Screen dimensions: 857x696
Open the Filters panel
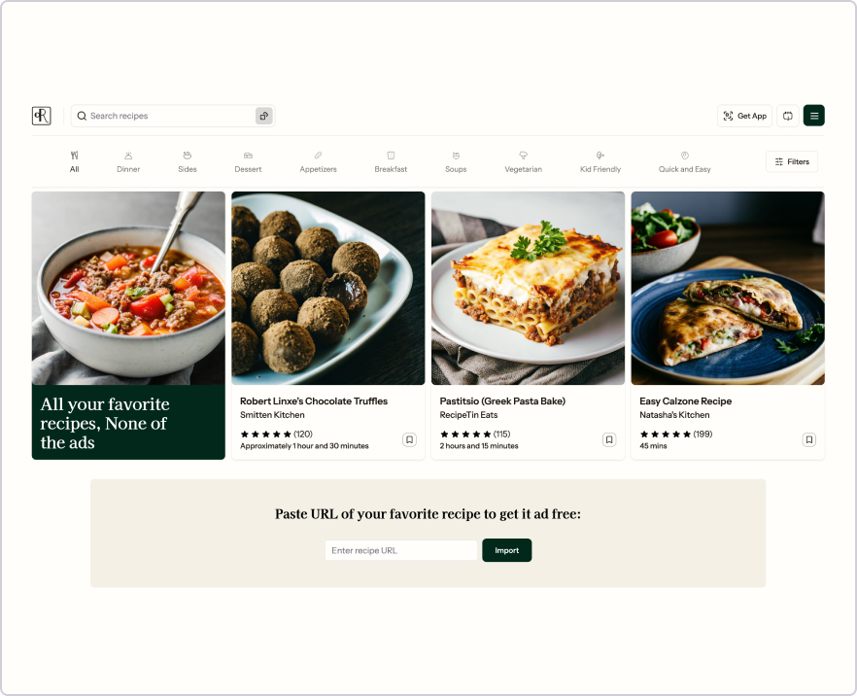coord(792,161)
